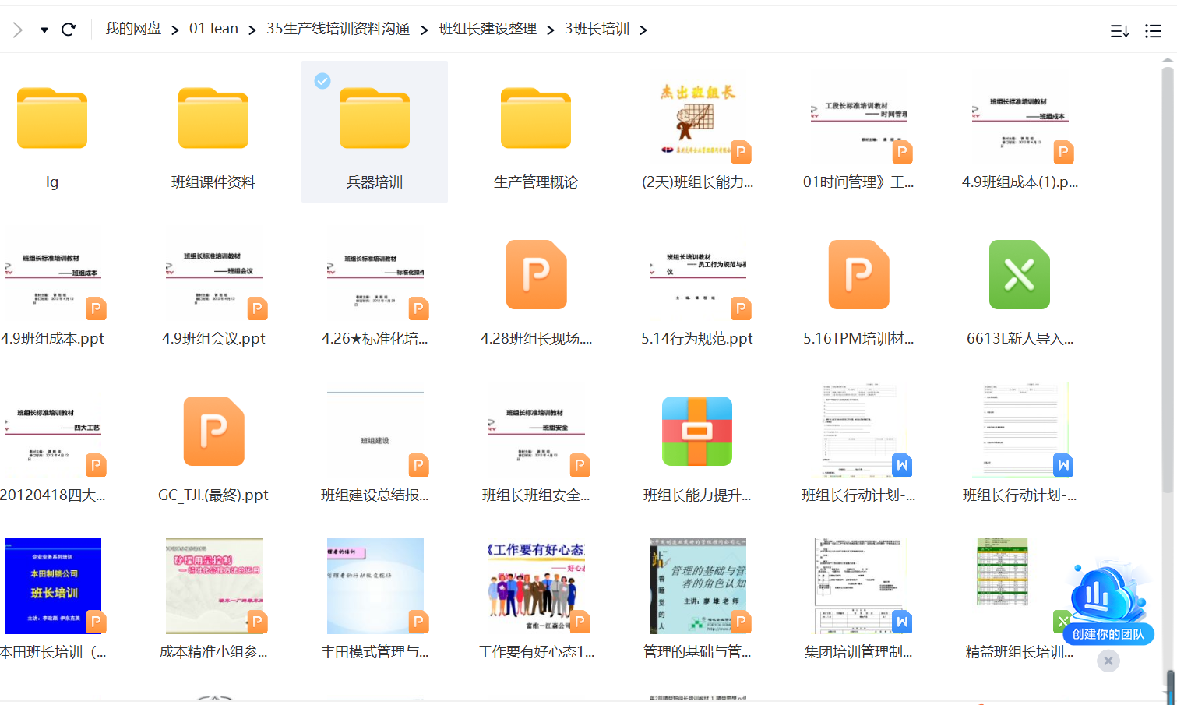Uncheck the 兵器培训 folder checkbox
1177x705 pixels.
[x=322, y=81]
